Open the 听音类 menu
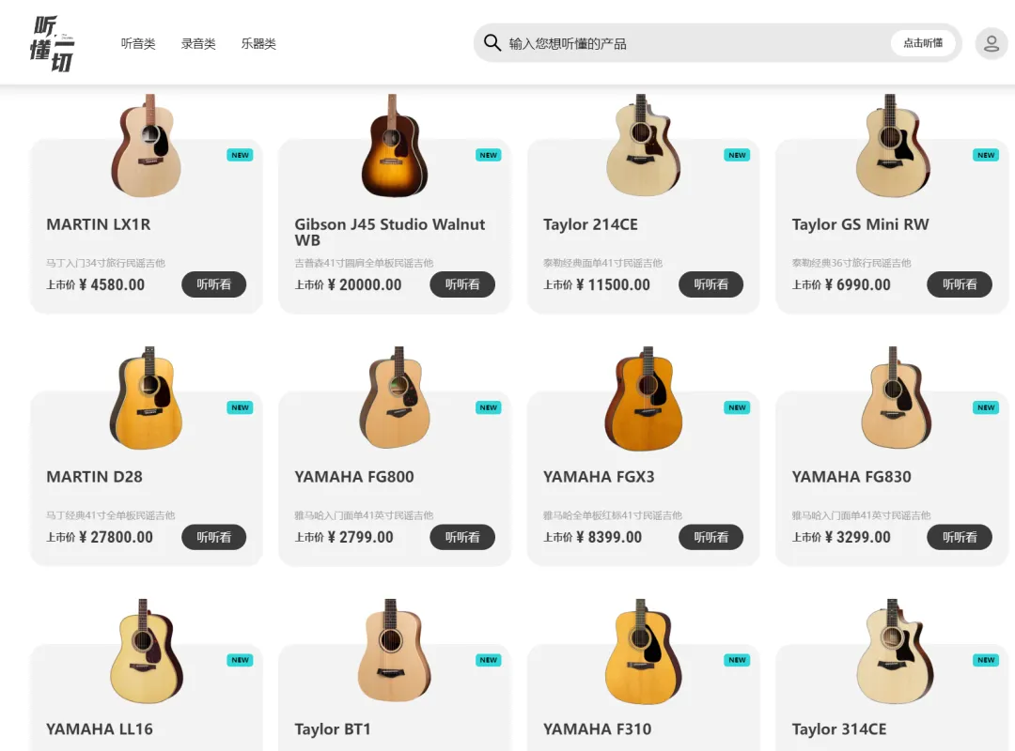 pos(138,43)
